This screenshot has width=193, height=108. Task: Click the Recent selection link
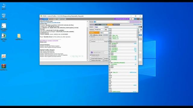[138, 25]
